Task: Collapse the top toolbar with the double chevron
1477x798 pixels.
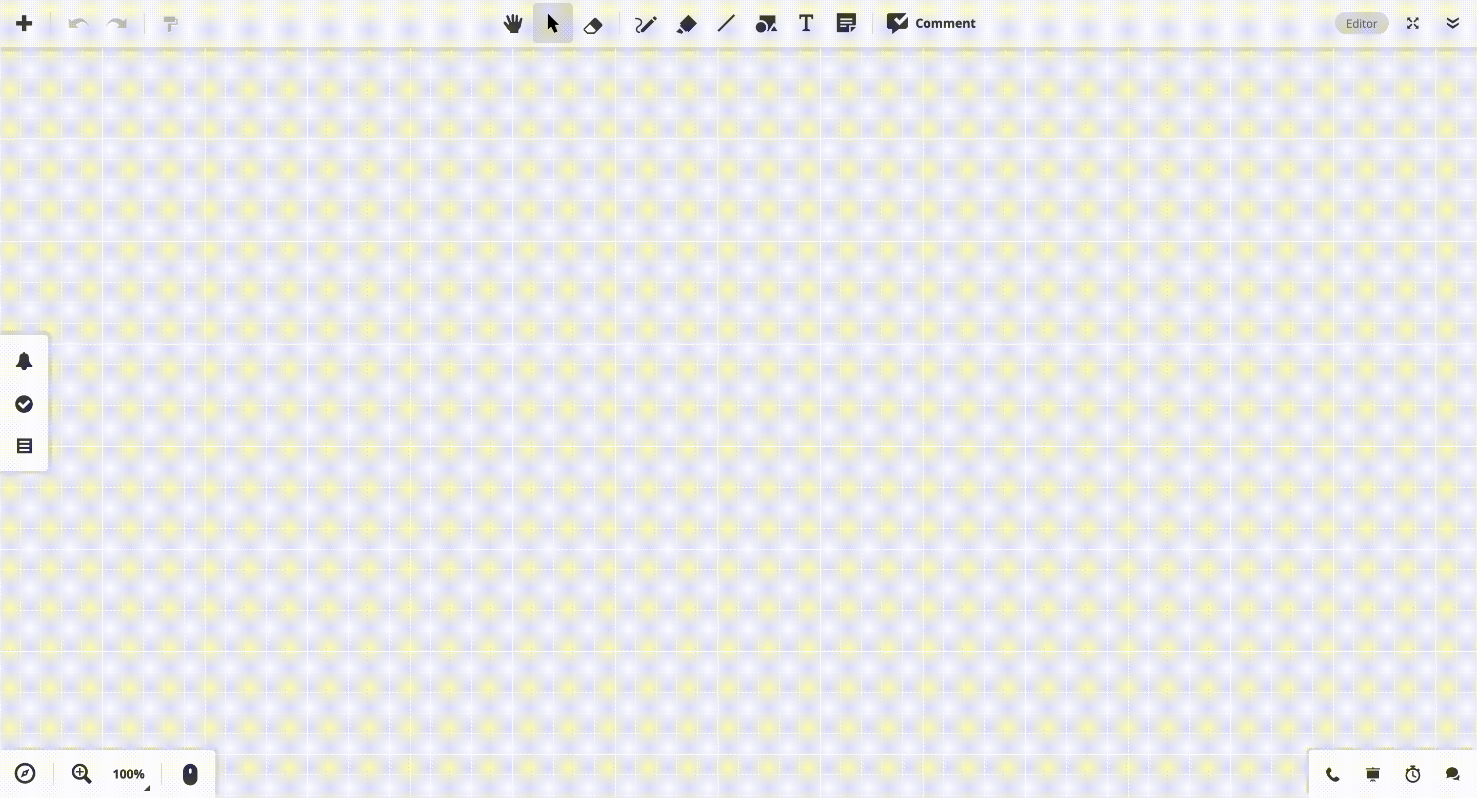Action: 1453,23
